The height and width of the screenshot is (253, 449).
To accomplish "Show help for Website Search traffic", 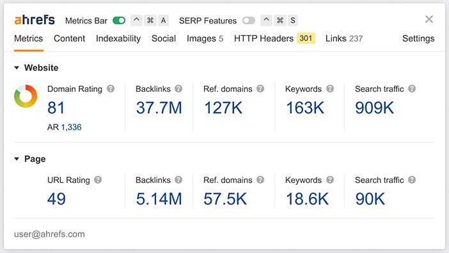I will 412,89.
